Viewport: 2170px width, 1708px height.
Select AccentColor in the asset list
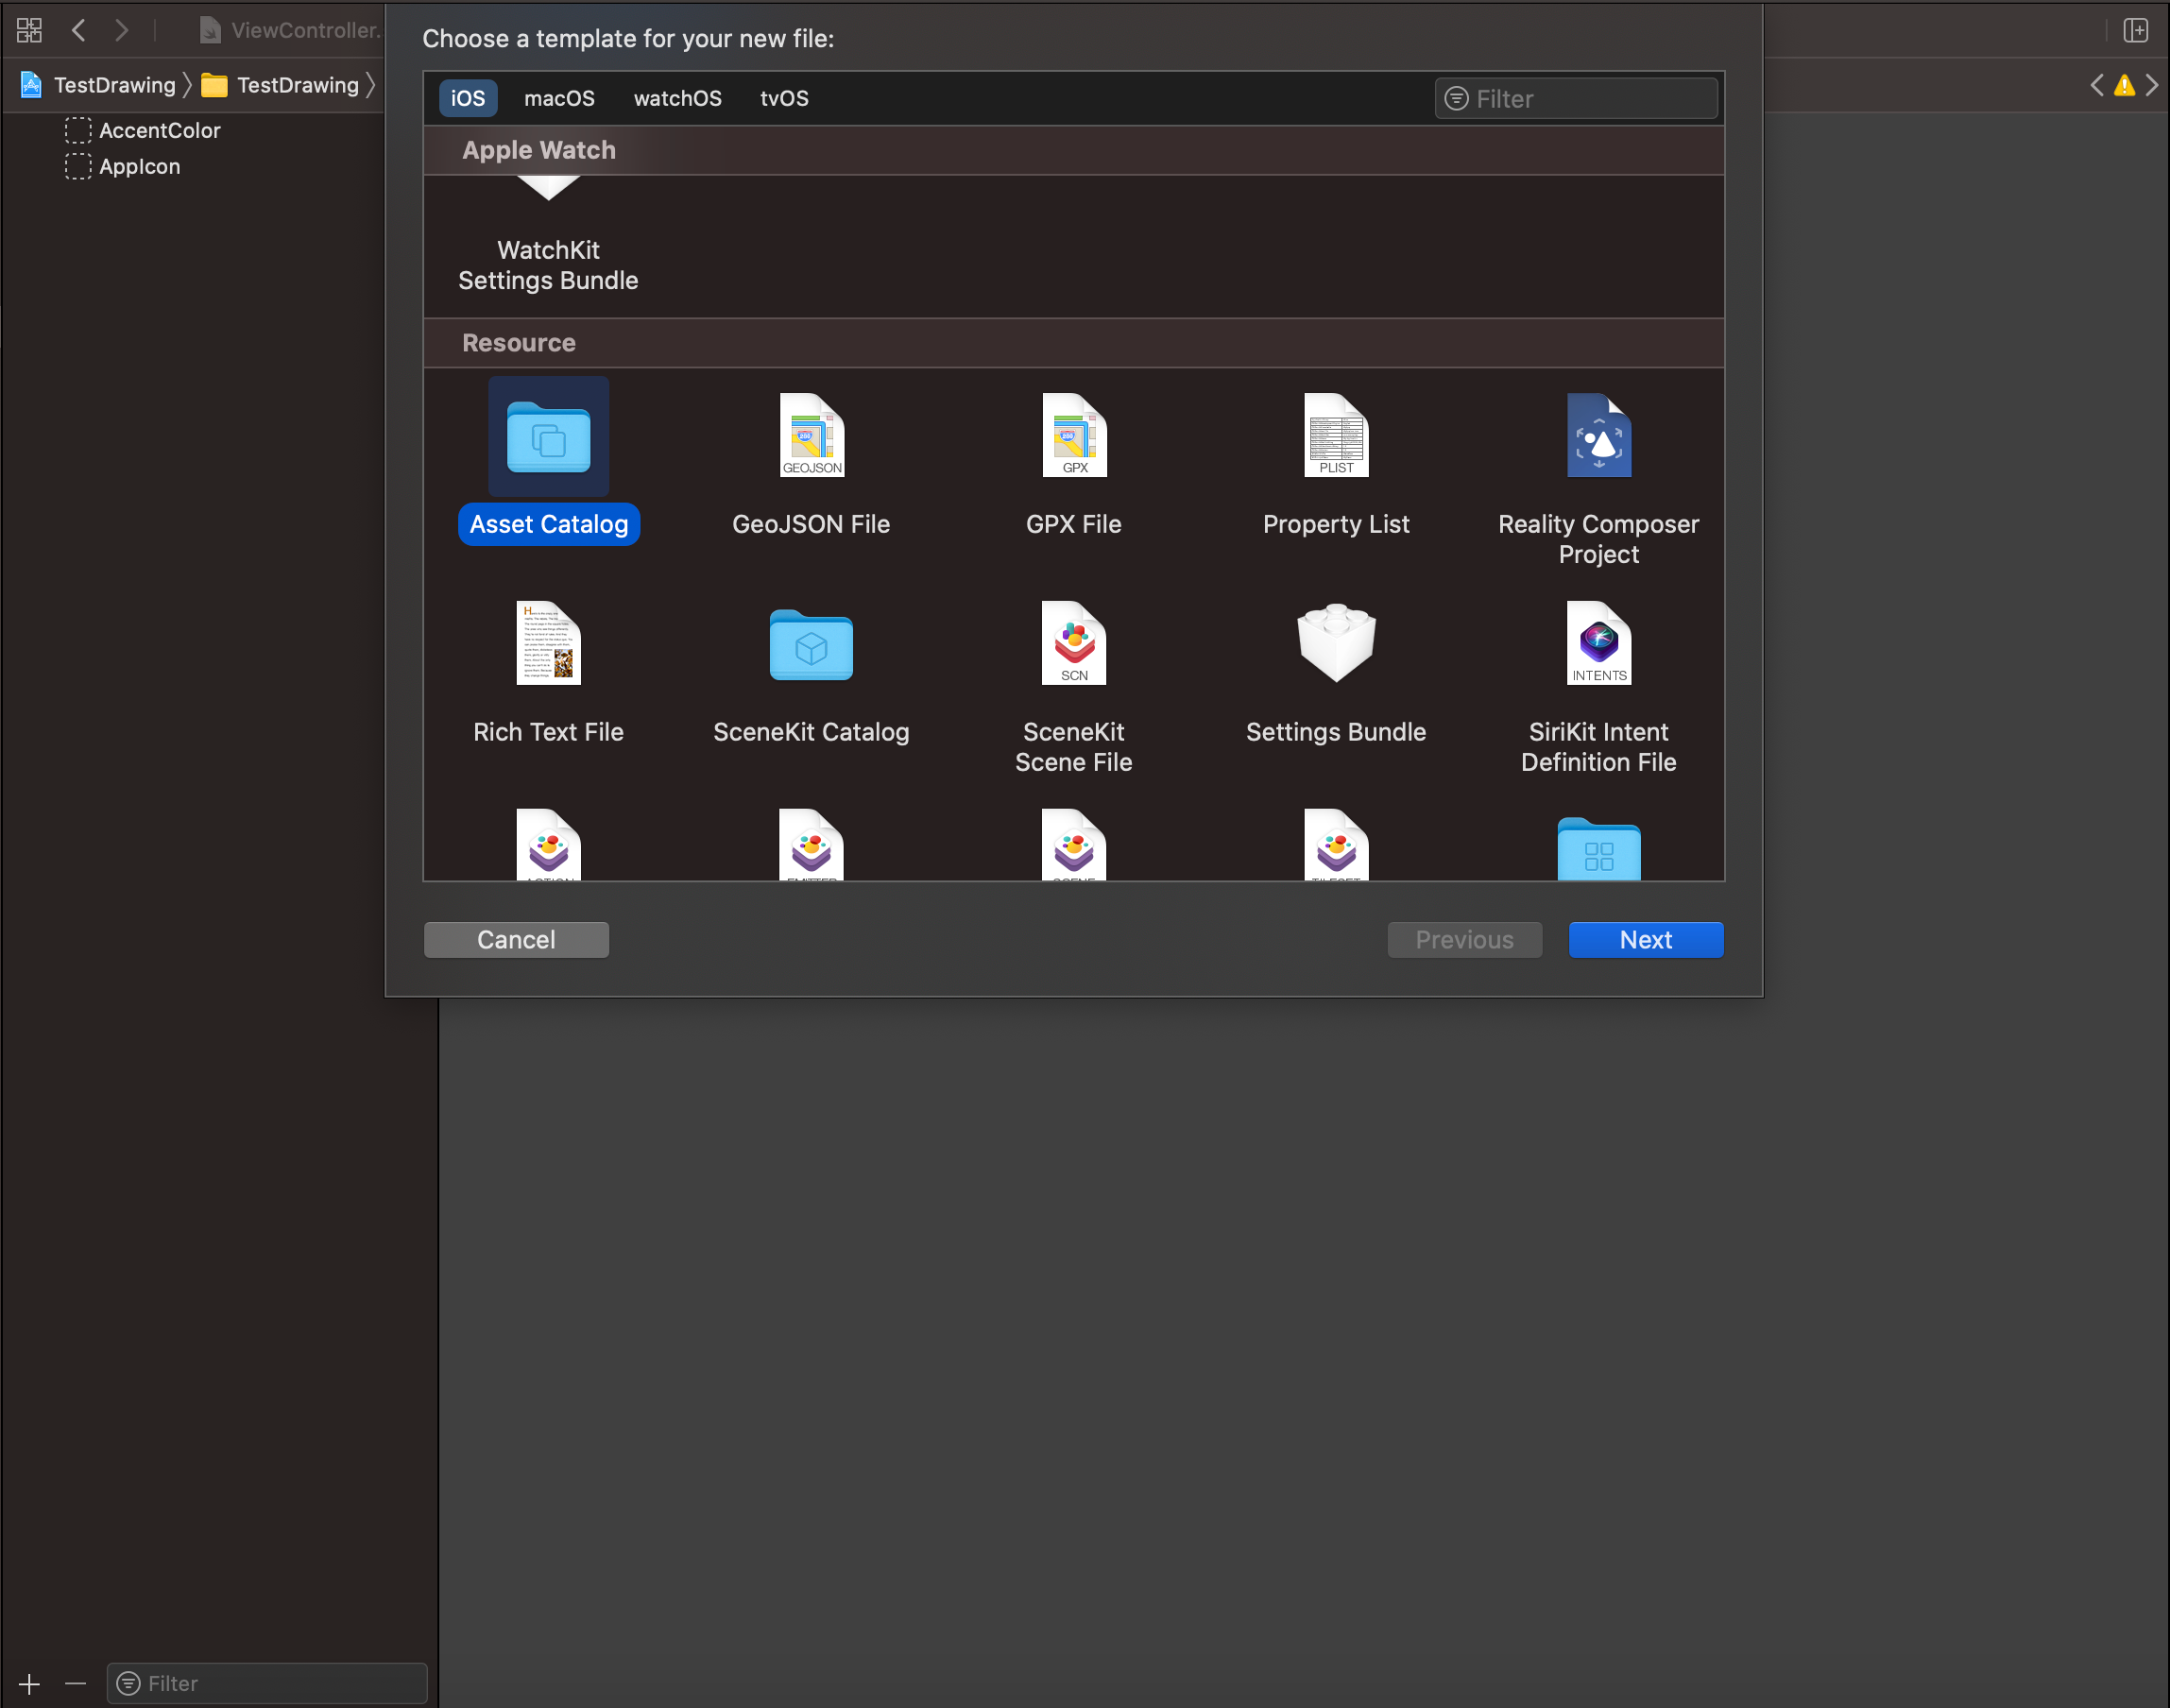[159, 130]
